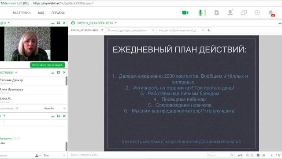Select the Запуск_каталога.pptx tab

click(84, 30)
